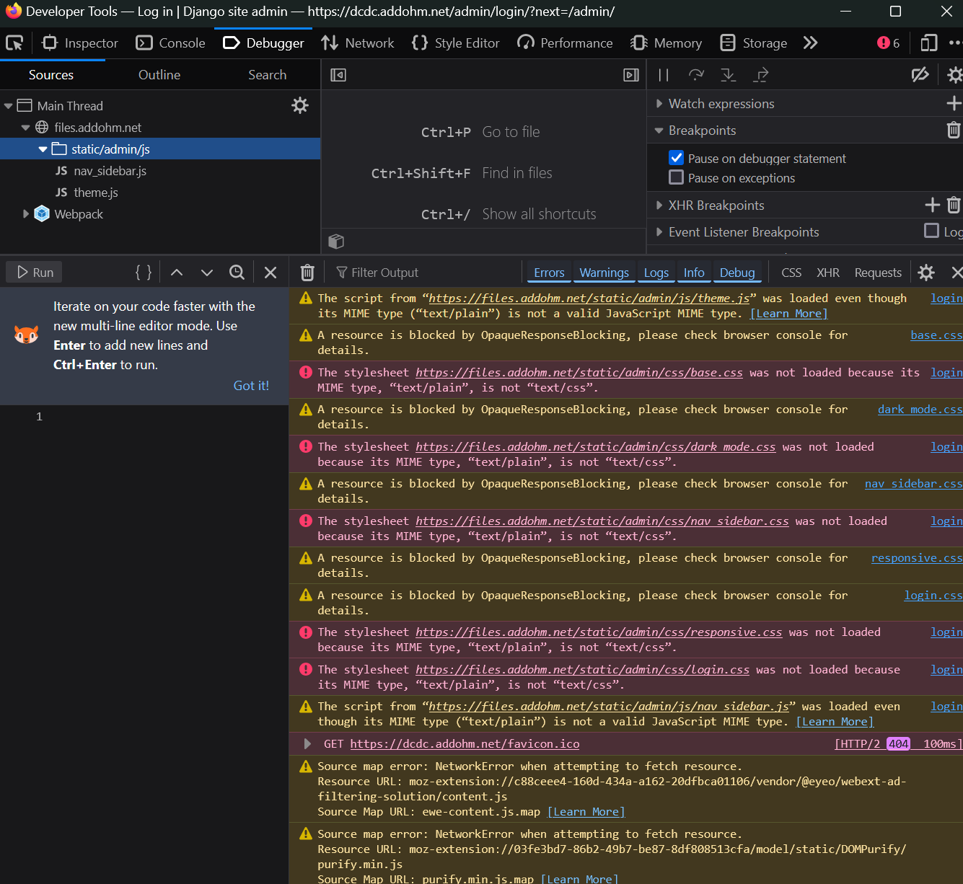Toggle blackbox source icon in editor footer
The height and width of the screenshot is (884, 963).
click(336, 241)
